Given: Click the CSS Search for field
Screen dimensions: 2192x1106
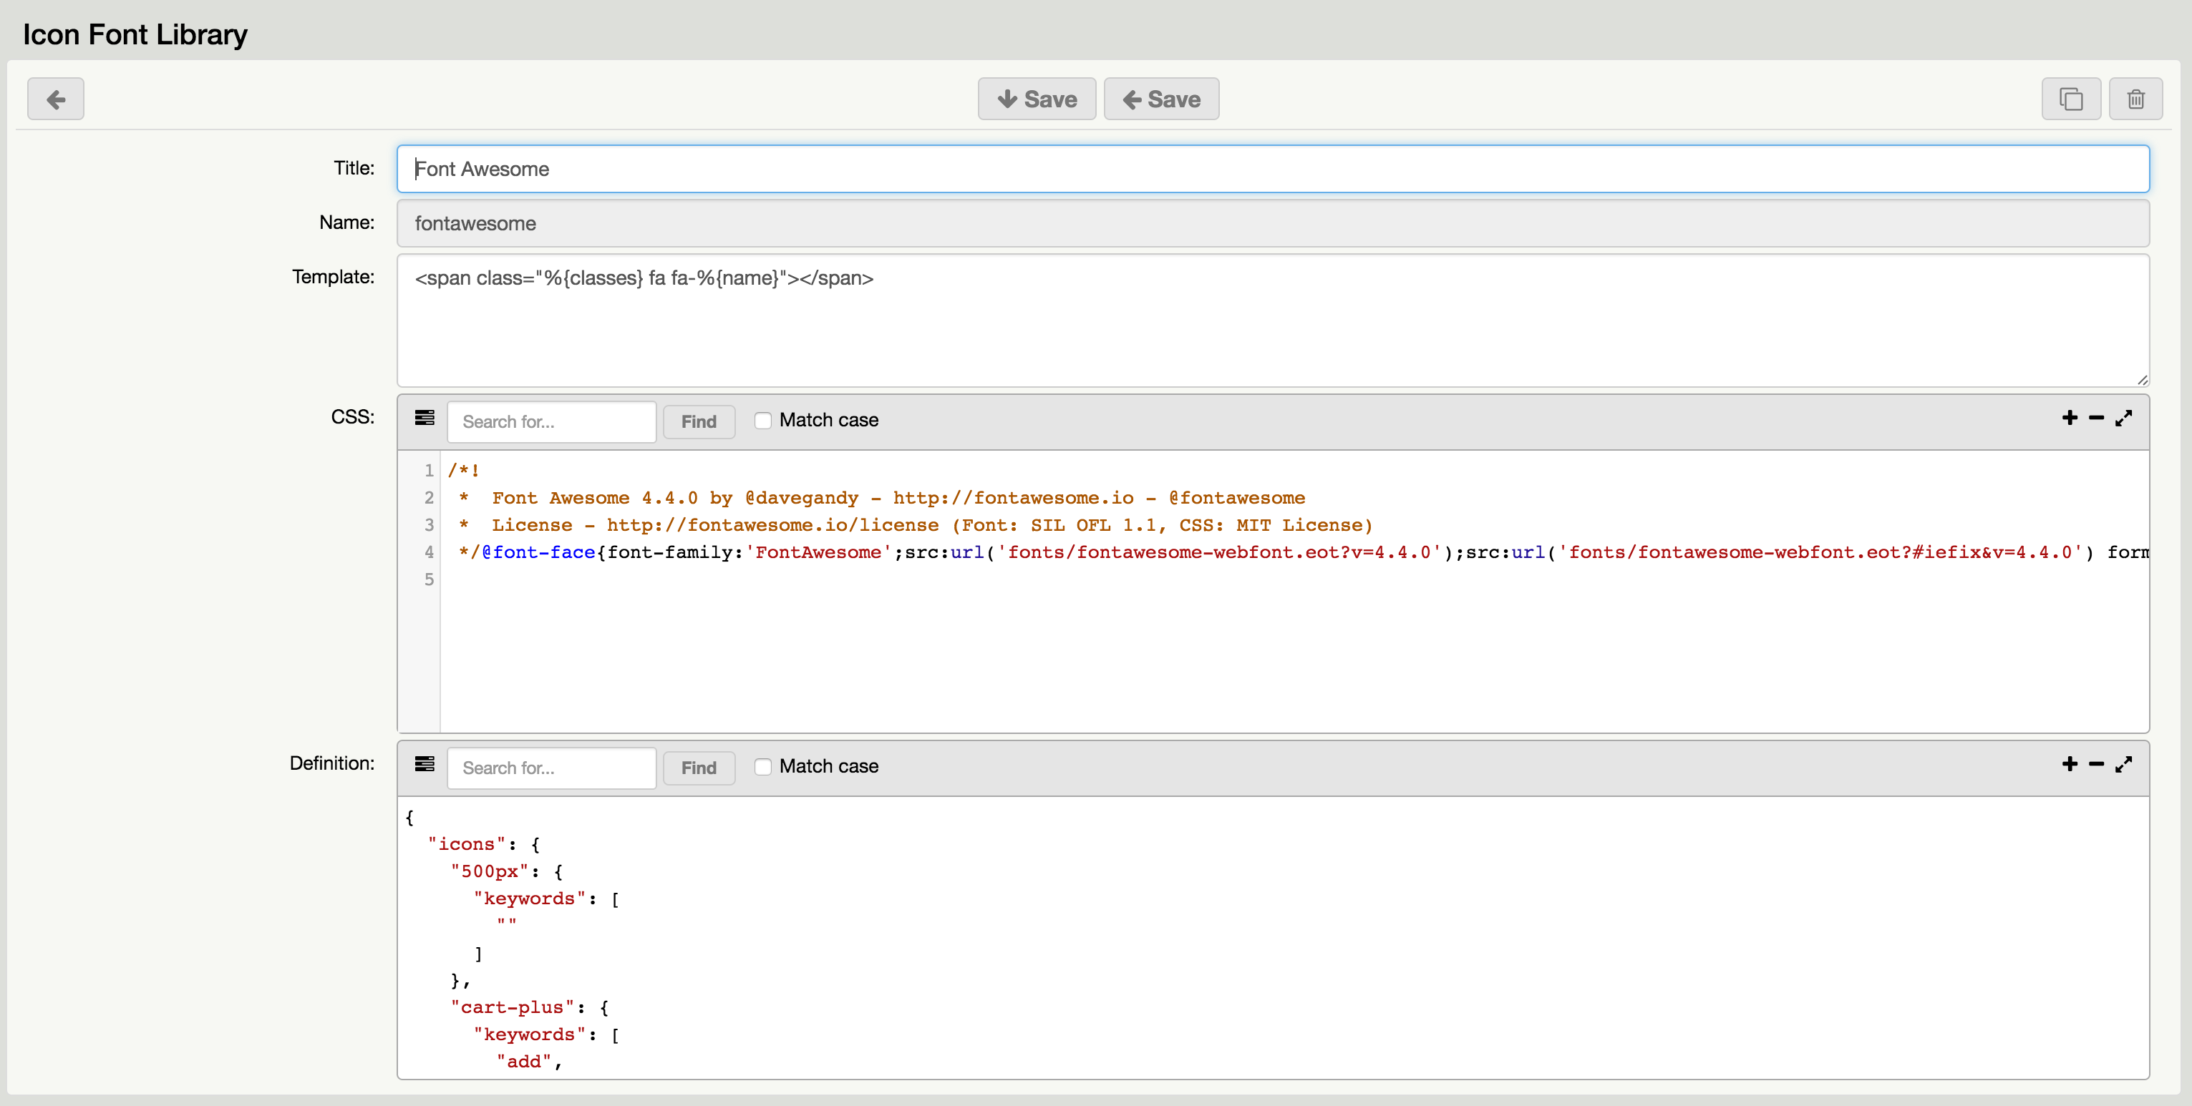Looking at the screenshot, I should [551, 421].
